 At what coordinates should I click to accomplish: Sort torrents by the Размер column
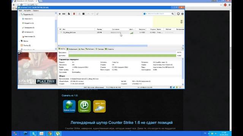(99, 29)
